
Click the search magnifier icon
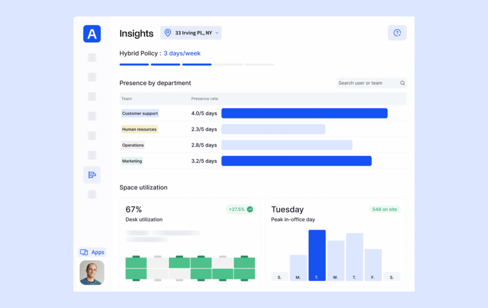402,83
